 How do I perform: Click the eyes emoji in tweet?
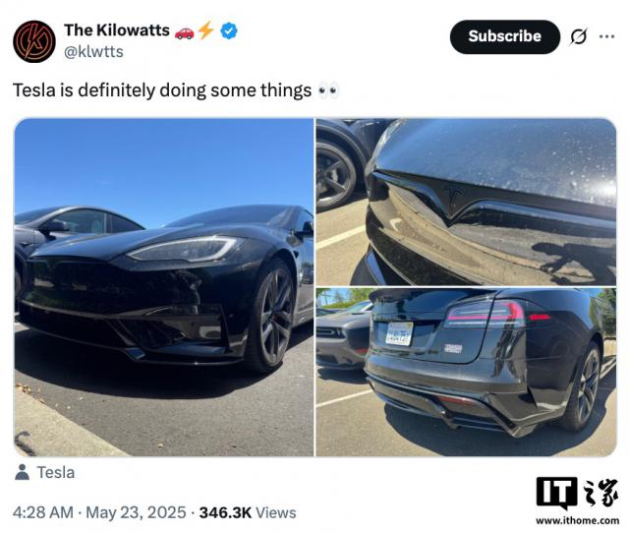pos(328,90)
